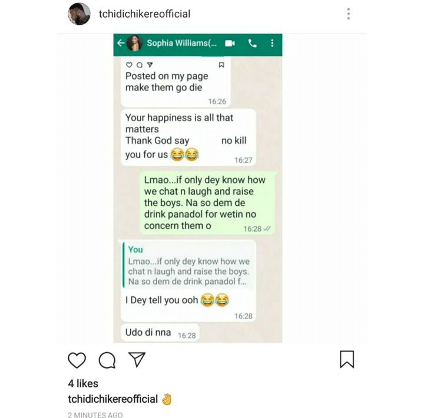
Task: Open Sophia Williams contact name header
Action: point(182,43)
